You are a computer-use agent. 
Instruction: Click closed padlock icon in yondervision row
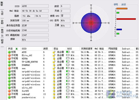54,97
